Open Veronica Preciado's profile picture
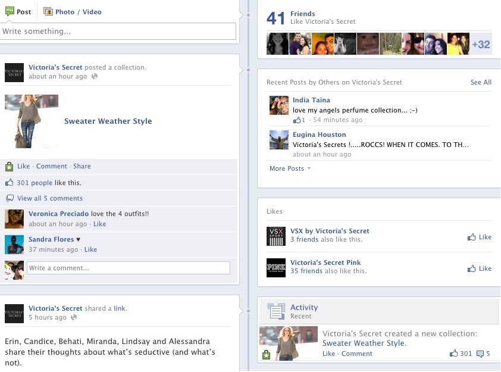This screenshot has height=372, width=501. tap(14, 219)
